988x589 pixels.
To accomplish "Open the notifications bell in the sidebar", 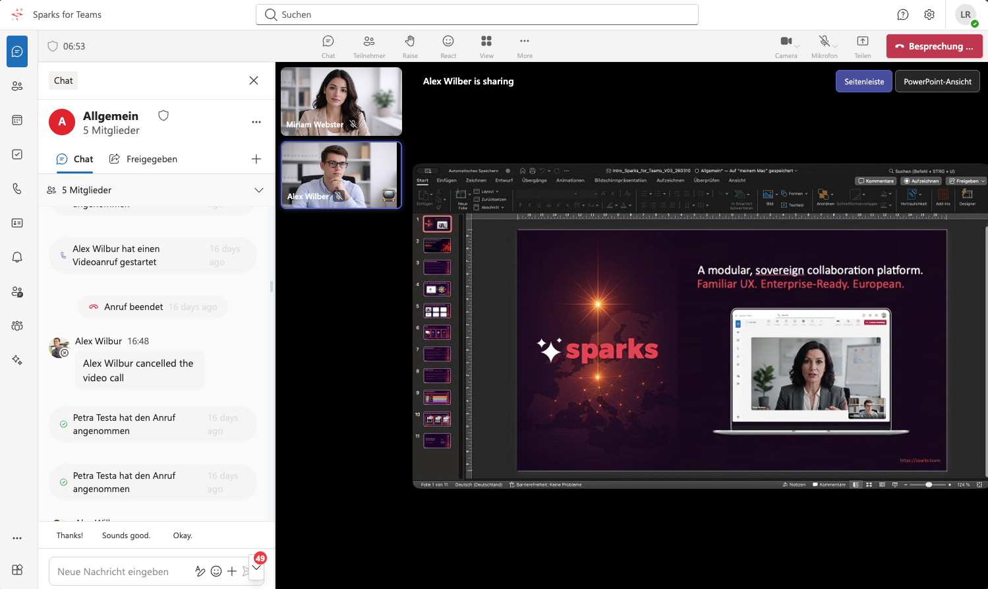I will pos(17,257).
